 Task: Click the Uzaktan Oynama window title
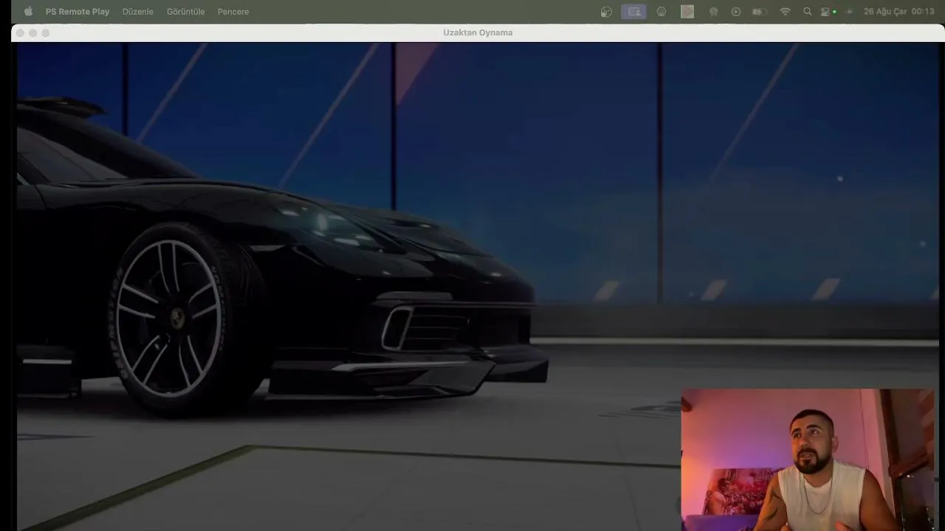point(478,32)
